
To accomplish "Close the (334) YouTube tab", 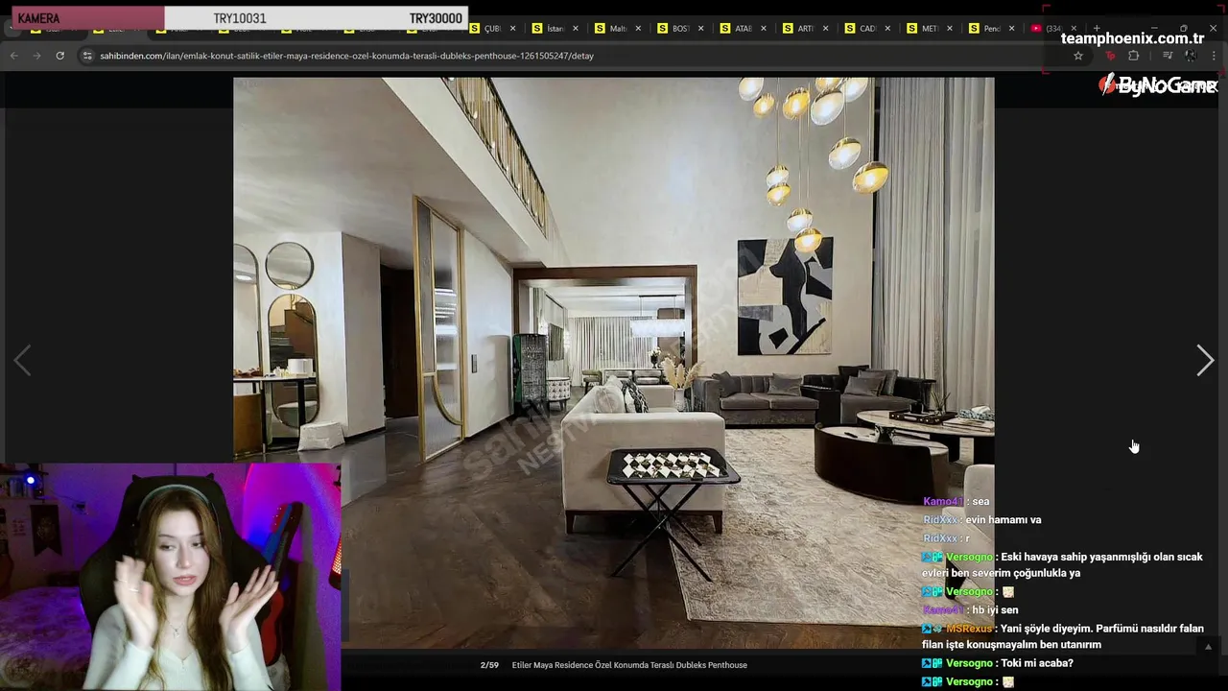I will 1074,29.
